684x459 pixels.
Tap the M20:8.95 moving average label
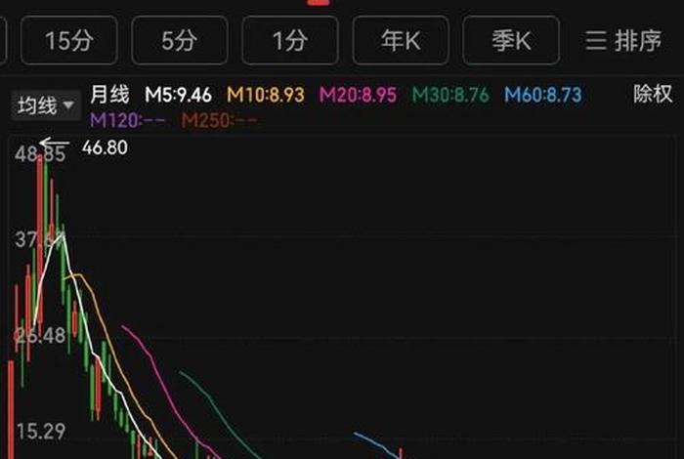pos(358,95)
